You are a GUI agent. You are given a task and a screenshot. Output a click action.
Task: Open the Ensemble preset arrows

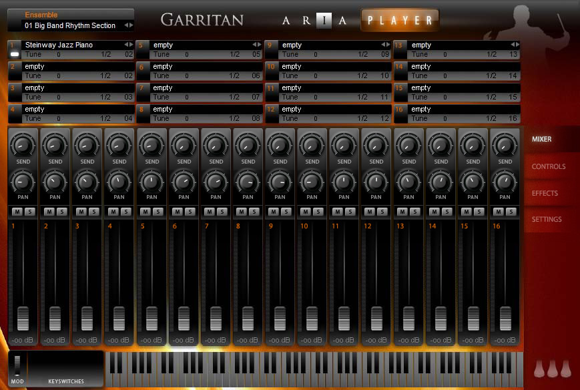pyautogui.click(x=128, y=25)
